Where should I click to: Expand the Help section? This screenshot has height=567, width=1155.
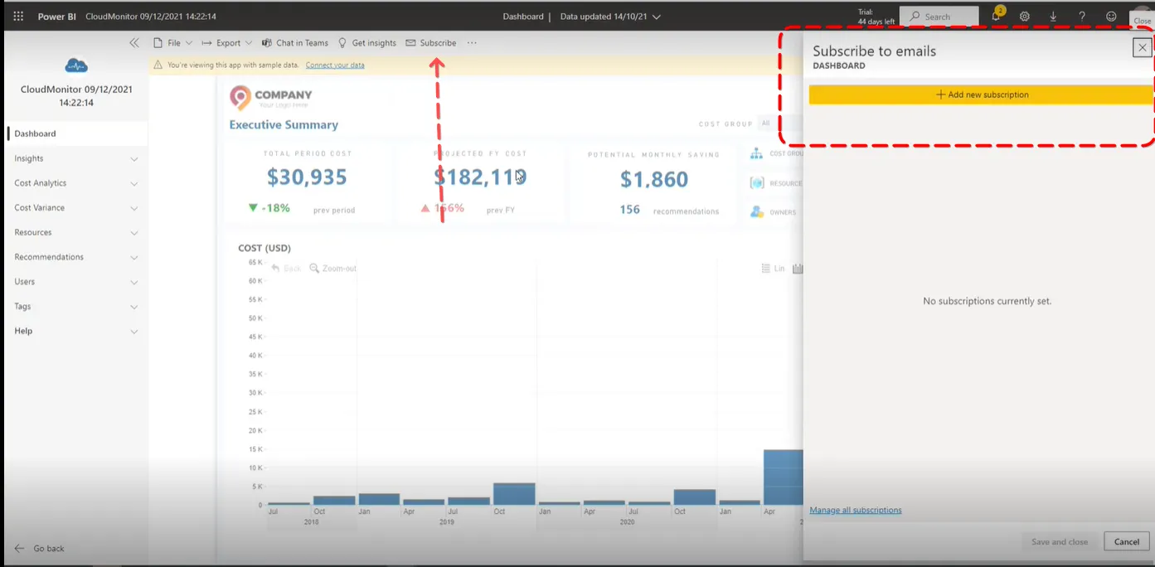pos(134,332)
